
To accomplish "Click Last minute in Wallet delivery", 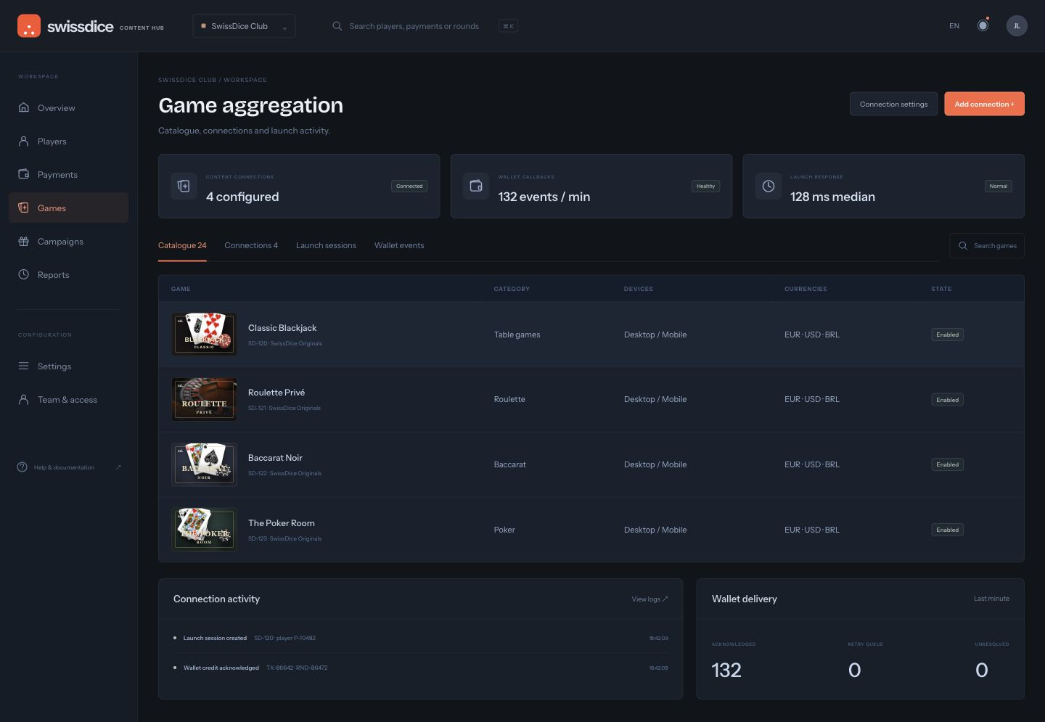I will pyautogui.click(x=991, y=599).
